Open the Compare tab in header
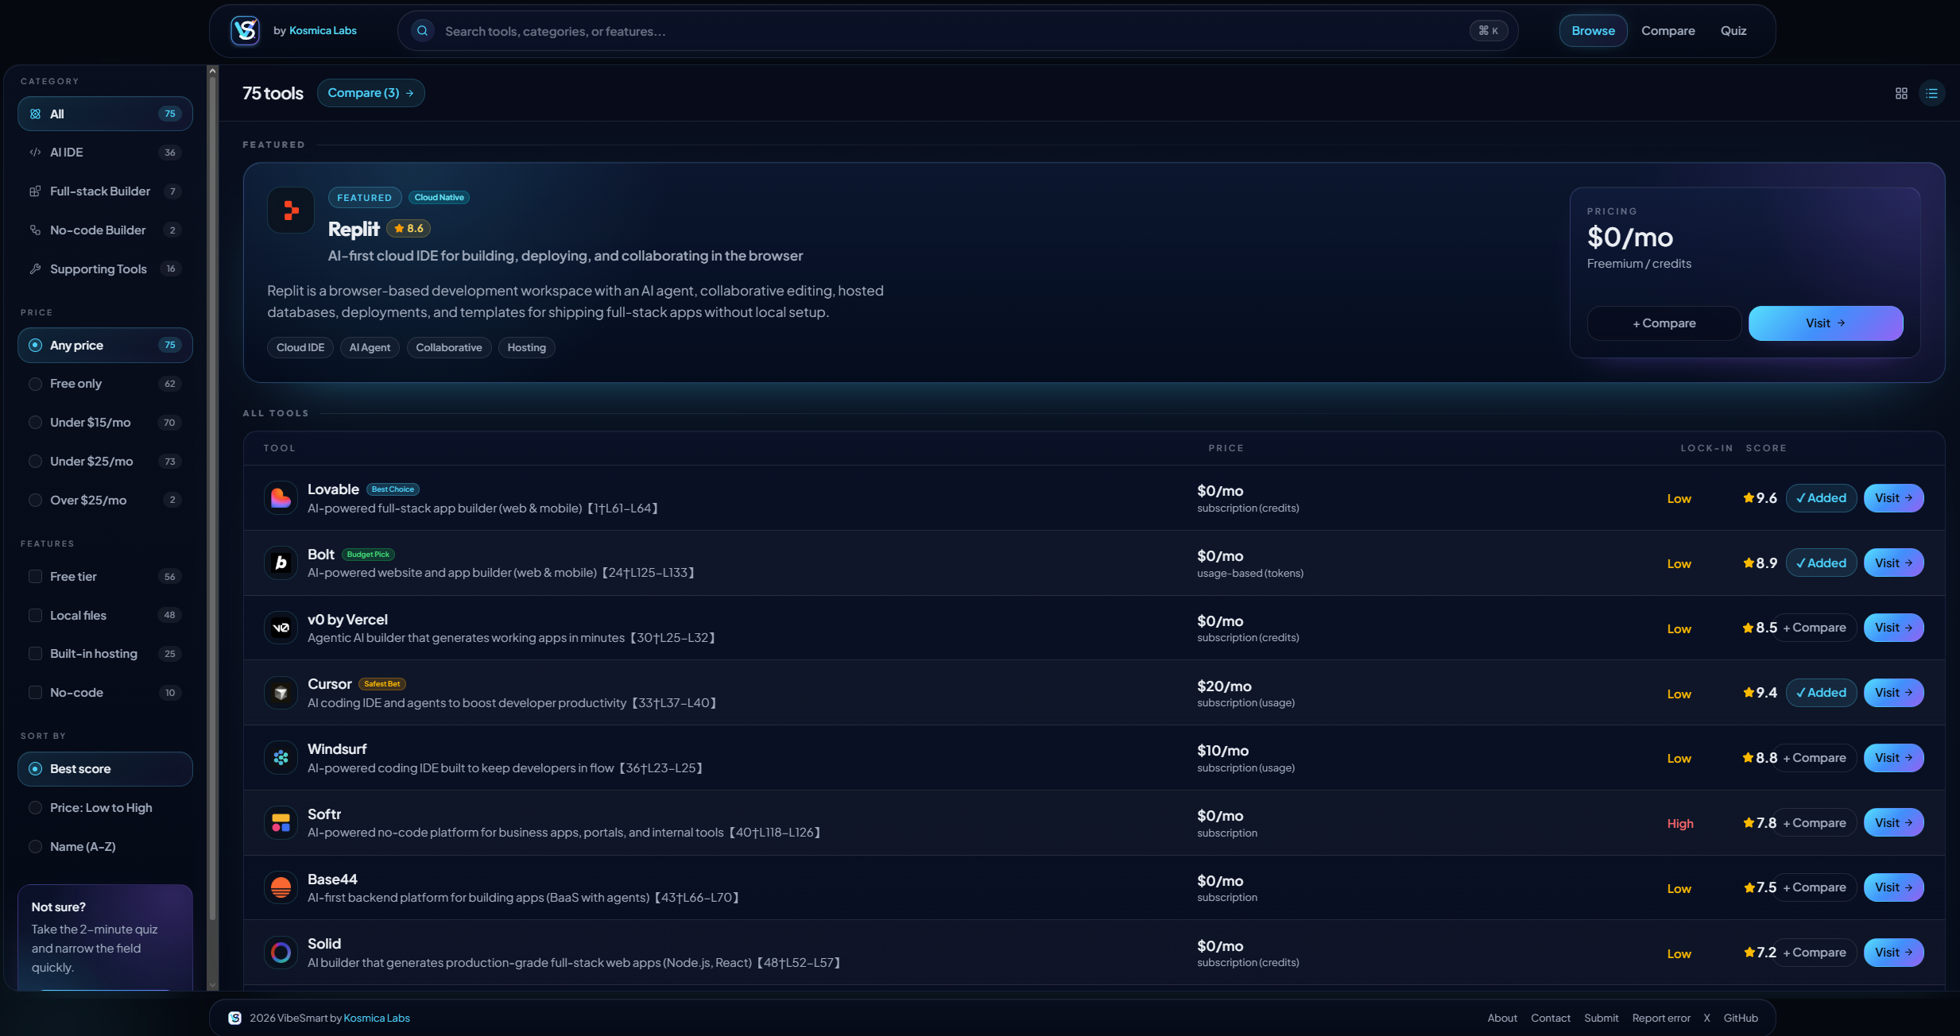1960x1036 pixels. pos(1668,31)
